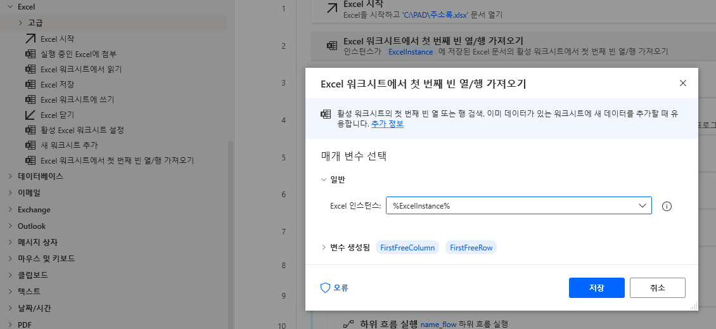Expand the 클립보드 group
The image size is (716, 329).
point(10,275)
